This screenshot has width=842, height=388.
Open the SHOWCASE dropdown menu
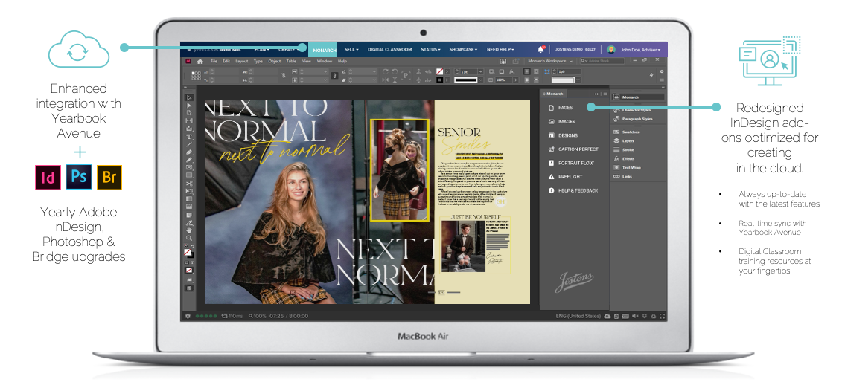[463, 49]
